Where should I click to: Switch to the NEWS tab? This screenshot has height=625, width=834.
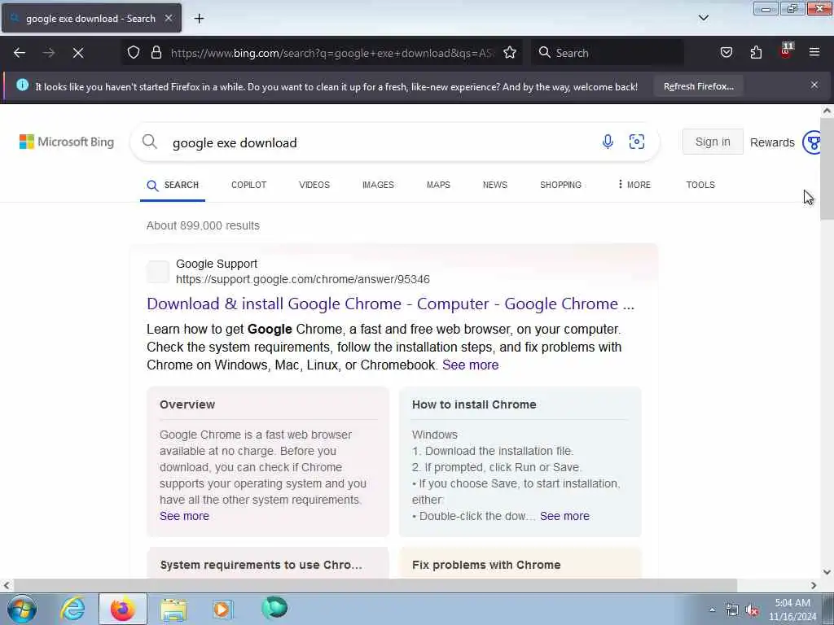pos(494,185)
